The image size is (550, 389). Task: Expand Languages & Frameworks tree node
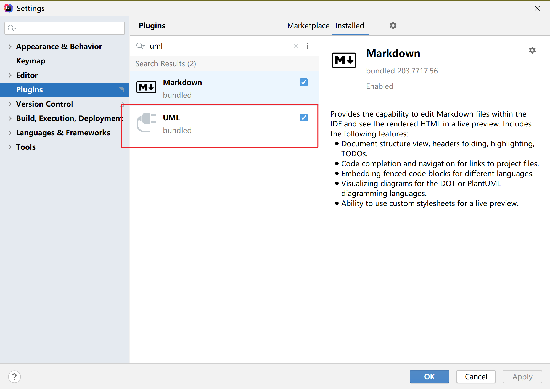(x=10, y=133)
